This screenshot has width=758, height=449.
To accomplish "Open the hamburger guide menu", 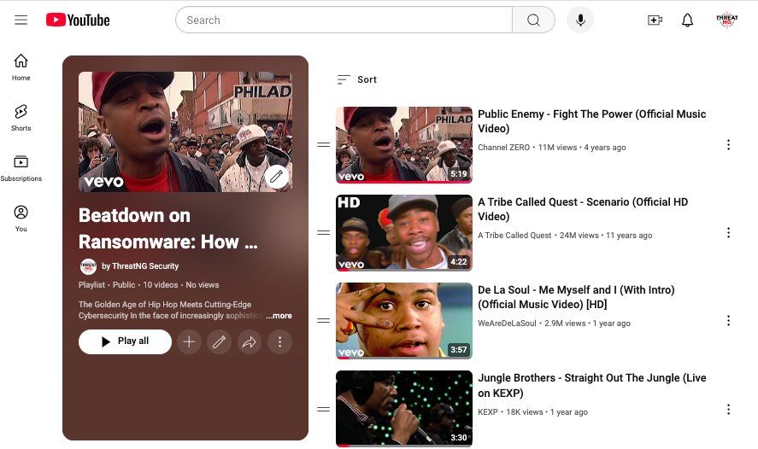I will pos(21,20).
